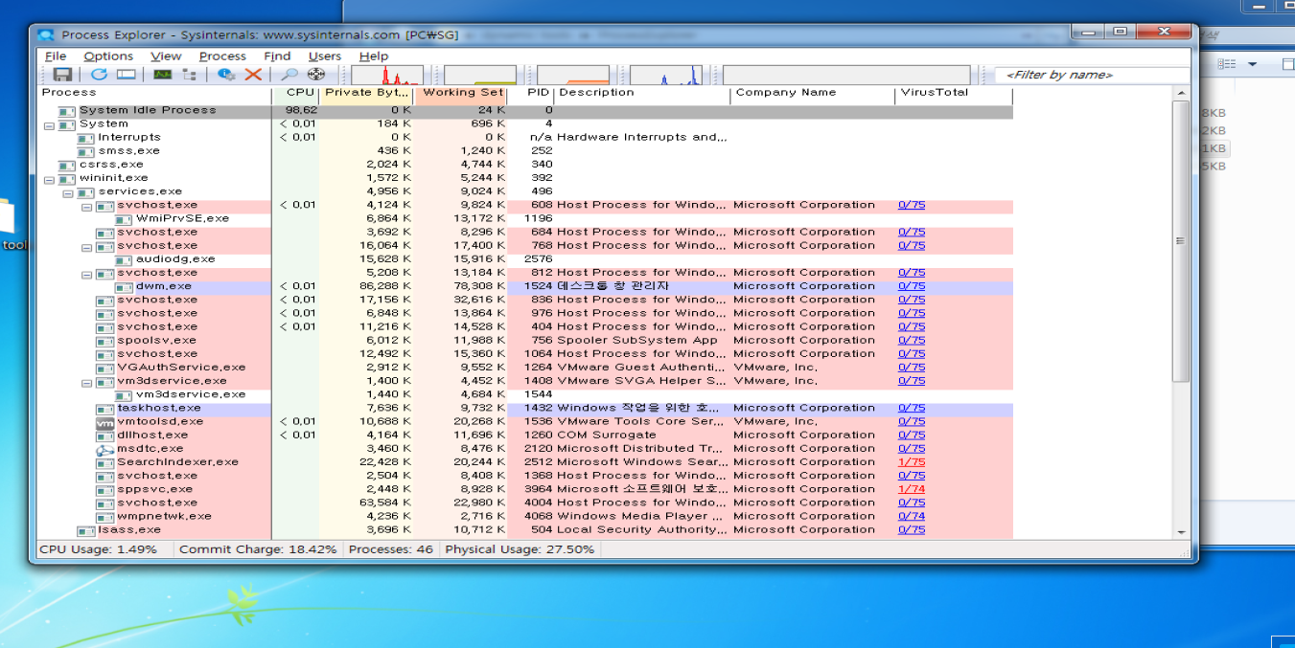
Task: Click the Save floppy disk toolbar icon
Action: 62,75
